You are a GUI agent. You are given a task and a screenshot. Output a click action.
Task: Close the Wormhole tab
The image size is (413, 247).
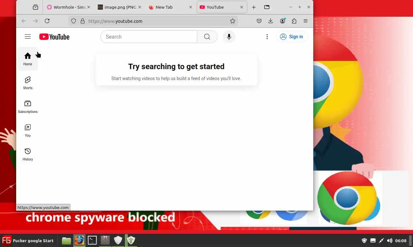pos(89,7)
